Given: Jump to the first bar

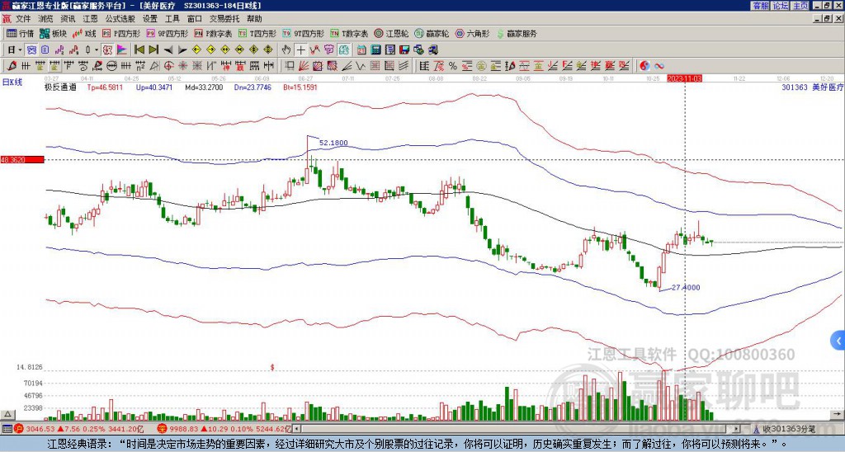Looking at the screenshot, I should pyautogui.click(x=139, y=49).
